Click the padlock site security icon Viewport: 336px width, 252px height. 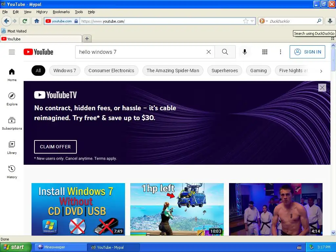(x=76, y=21)
